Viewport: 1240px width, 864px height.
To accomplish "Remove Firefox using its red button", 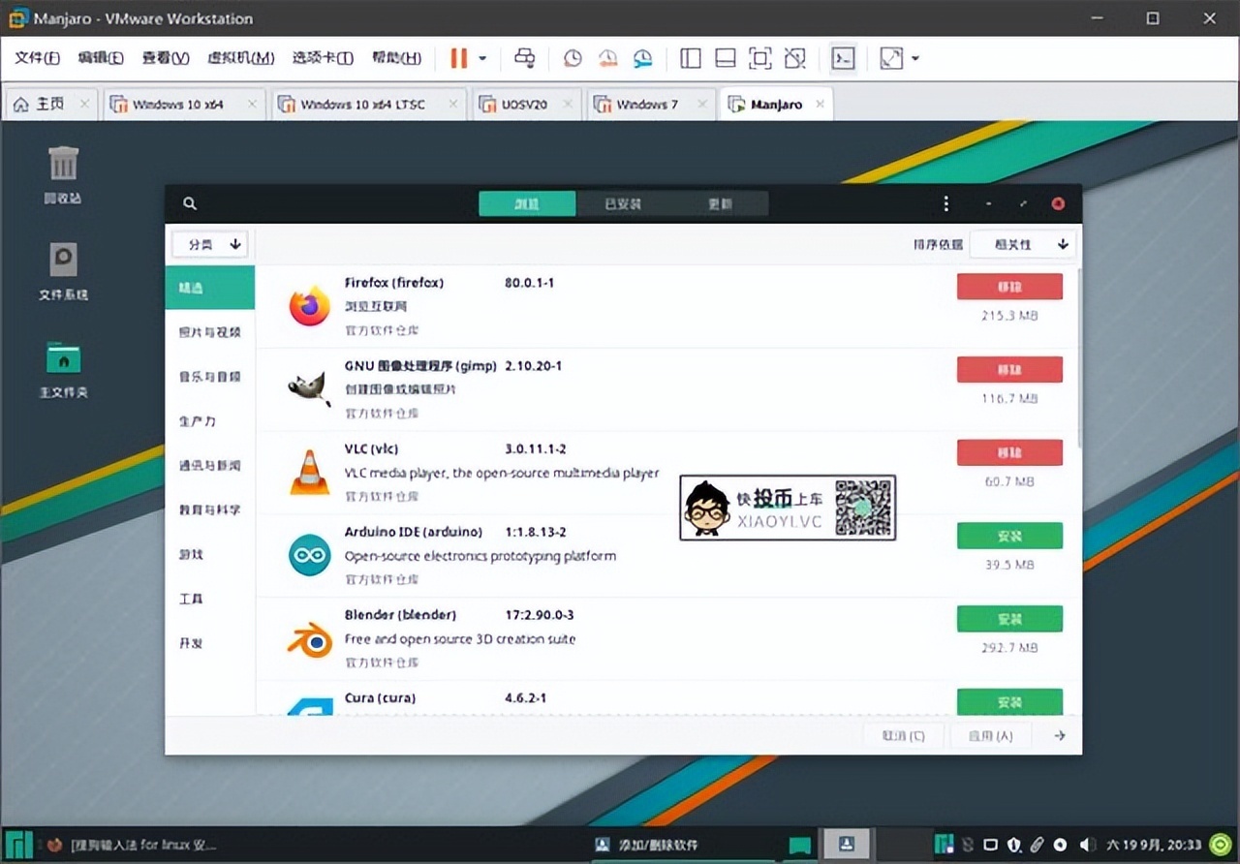I will tap(1009, 287).
